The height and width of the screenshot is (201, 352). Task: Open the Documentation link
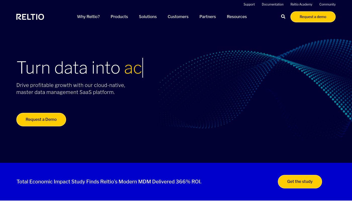click(x=273, y=5)
